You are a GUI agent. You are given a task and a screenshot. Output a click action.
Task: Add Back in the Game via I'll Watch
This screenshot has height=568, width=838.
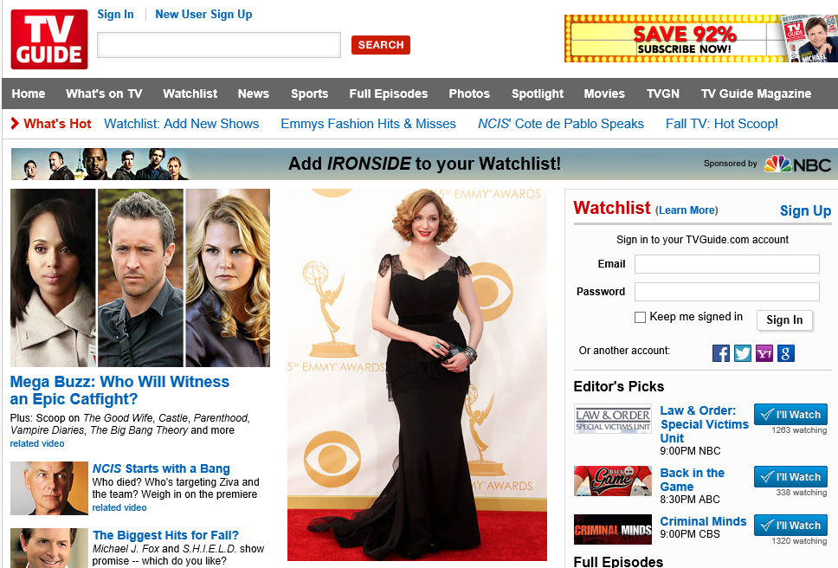790,476
